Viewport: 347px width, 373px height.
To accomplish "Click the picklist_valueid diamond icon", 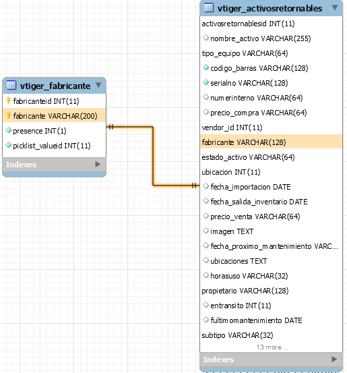I will (x=9, y=145).
